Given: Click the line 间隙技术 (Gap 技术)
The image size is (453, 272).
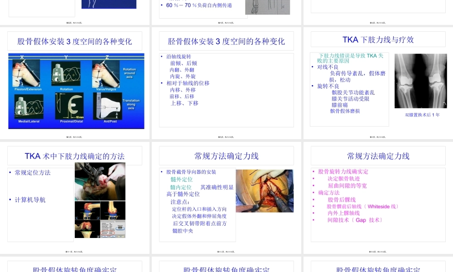Looking at the screenshot, I should (x=355, y=220).
